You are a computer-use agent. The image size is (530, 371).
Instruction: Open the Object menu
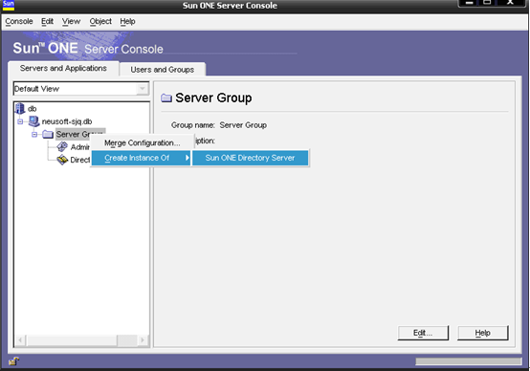click(x=100, y=21)
